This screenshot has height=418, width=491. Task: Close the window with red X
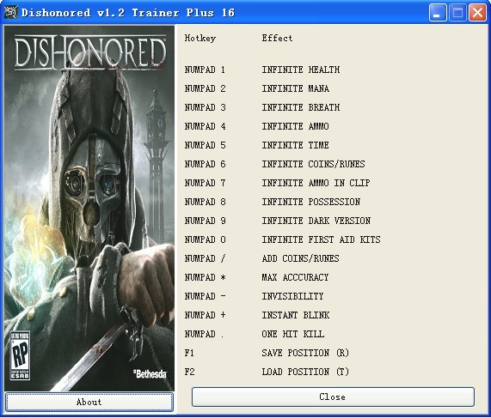click(x=477, y=13)
